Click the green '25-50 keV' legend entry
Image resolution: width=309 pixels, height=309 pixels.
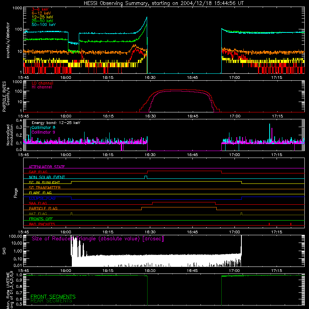pyautogui.click(x=42, y=21)
